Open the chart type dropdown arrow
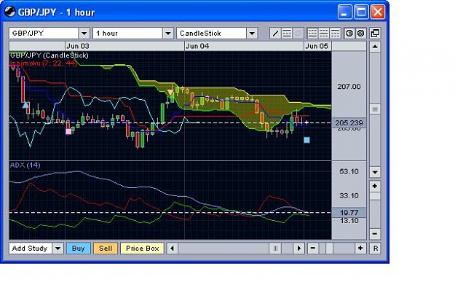This screenshot has height=285, width=455. 252,34
